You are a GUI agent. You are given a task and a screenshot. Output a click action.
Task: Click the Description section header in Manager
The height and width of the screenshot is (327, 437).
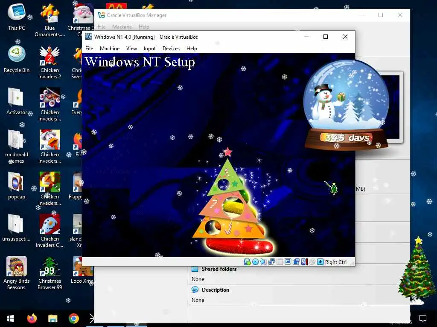click(216, 290)
